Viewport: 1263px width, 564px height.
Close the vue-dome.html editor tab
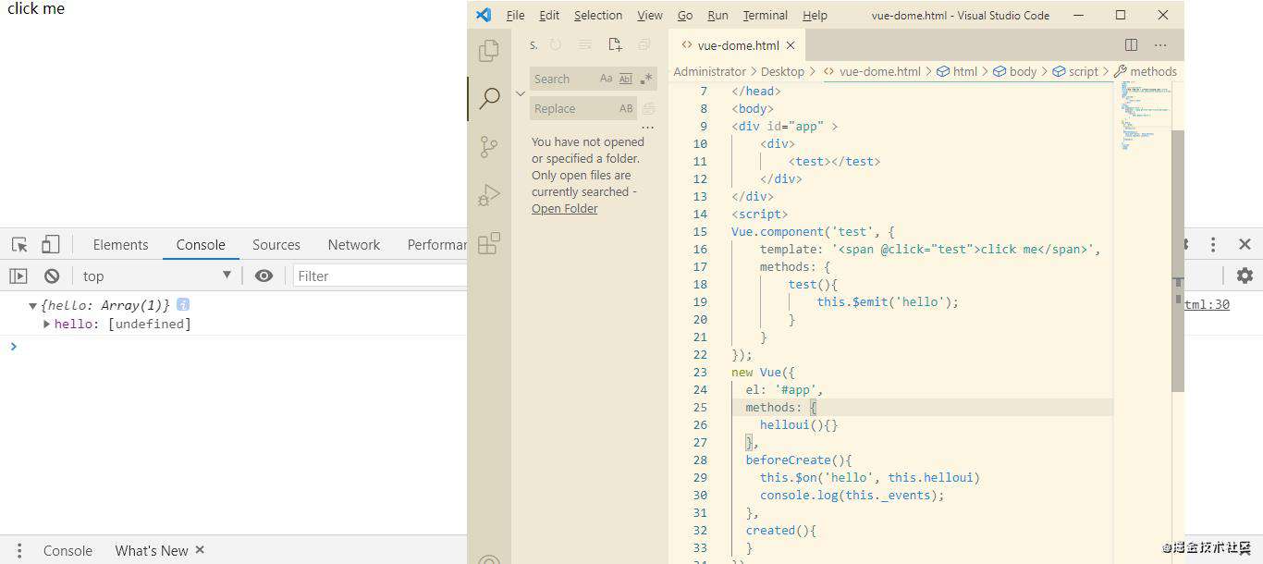791,45
